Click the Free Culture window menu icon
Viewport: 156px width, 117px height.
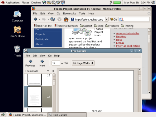point(26,51)
